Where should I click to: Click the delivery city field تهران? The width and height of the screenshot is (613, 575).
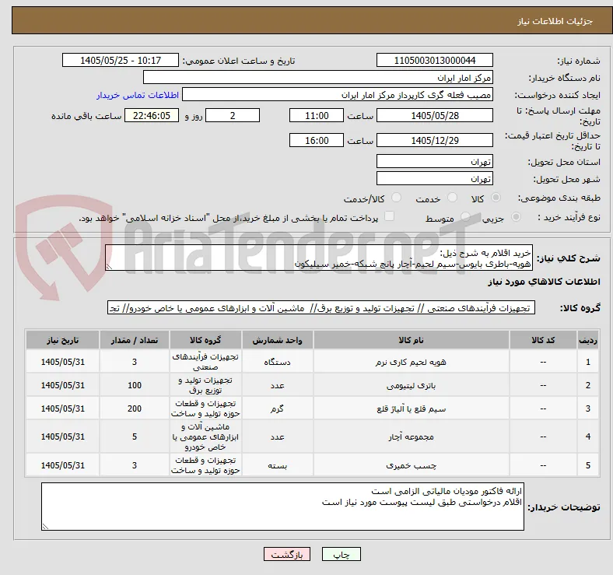pyautogui.click(x=434, y=178)
